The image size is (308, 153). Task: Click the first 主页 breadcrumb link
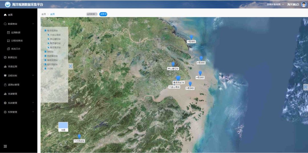(x=44, y=14)
